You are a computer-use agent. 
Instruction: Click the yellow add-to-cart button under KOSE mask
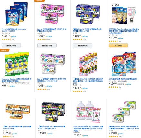pyautogui.click(x=118, y=46)
